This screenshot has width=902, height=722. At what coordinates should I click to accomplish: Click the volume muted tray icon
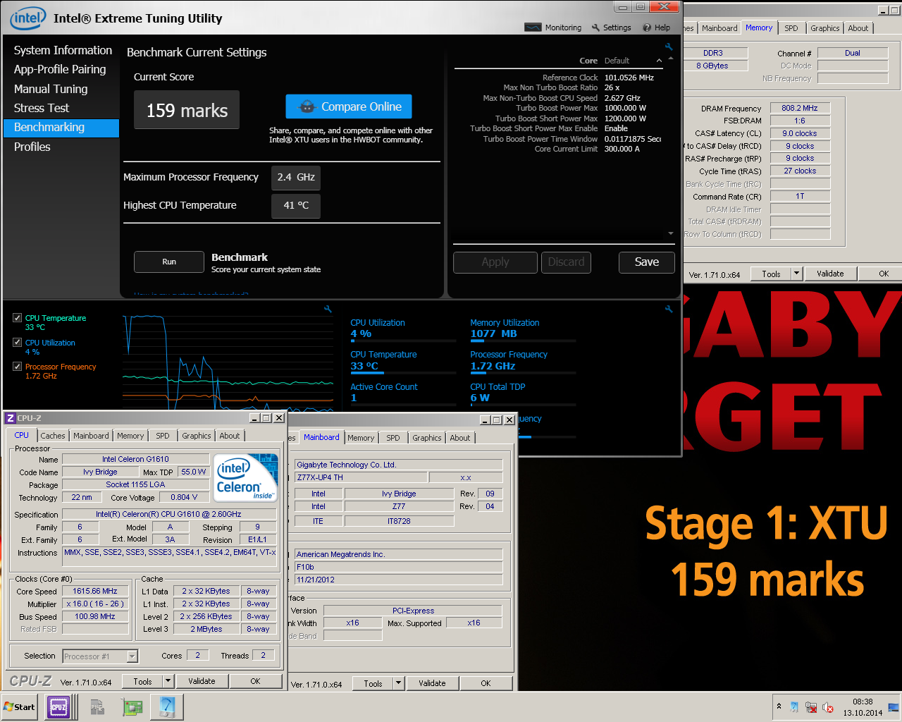coord(828,707)
